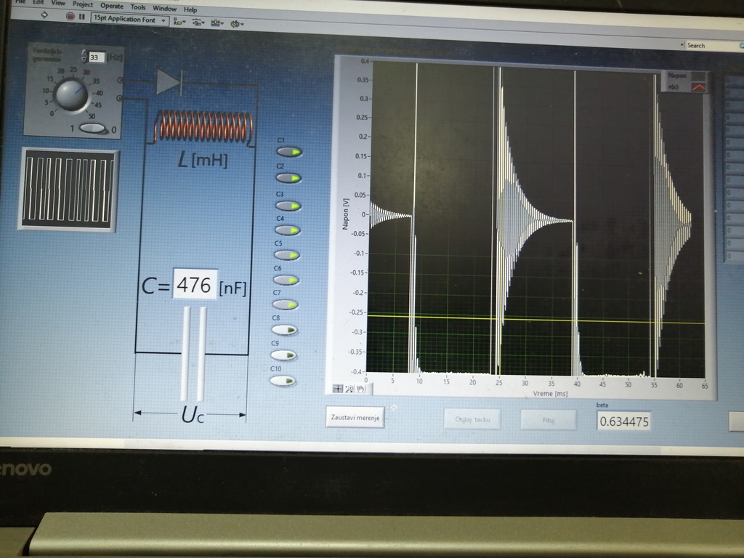Select the graph cursor crosshair tool
The height and width of the screenshot is (558, 744).
(338, 389)
